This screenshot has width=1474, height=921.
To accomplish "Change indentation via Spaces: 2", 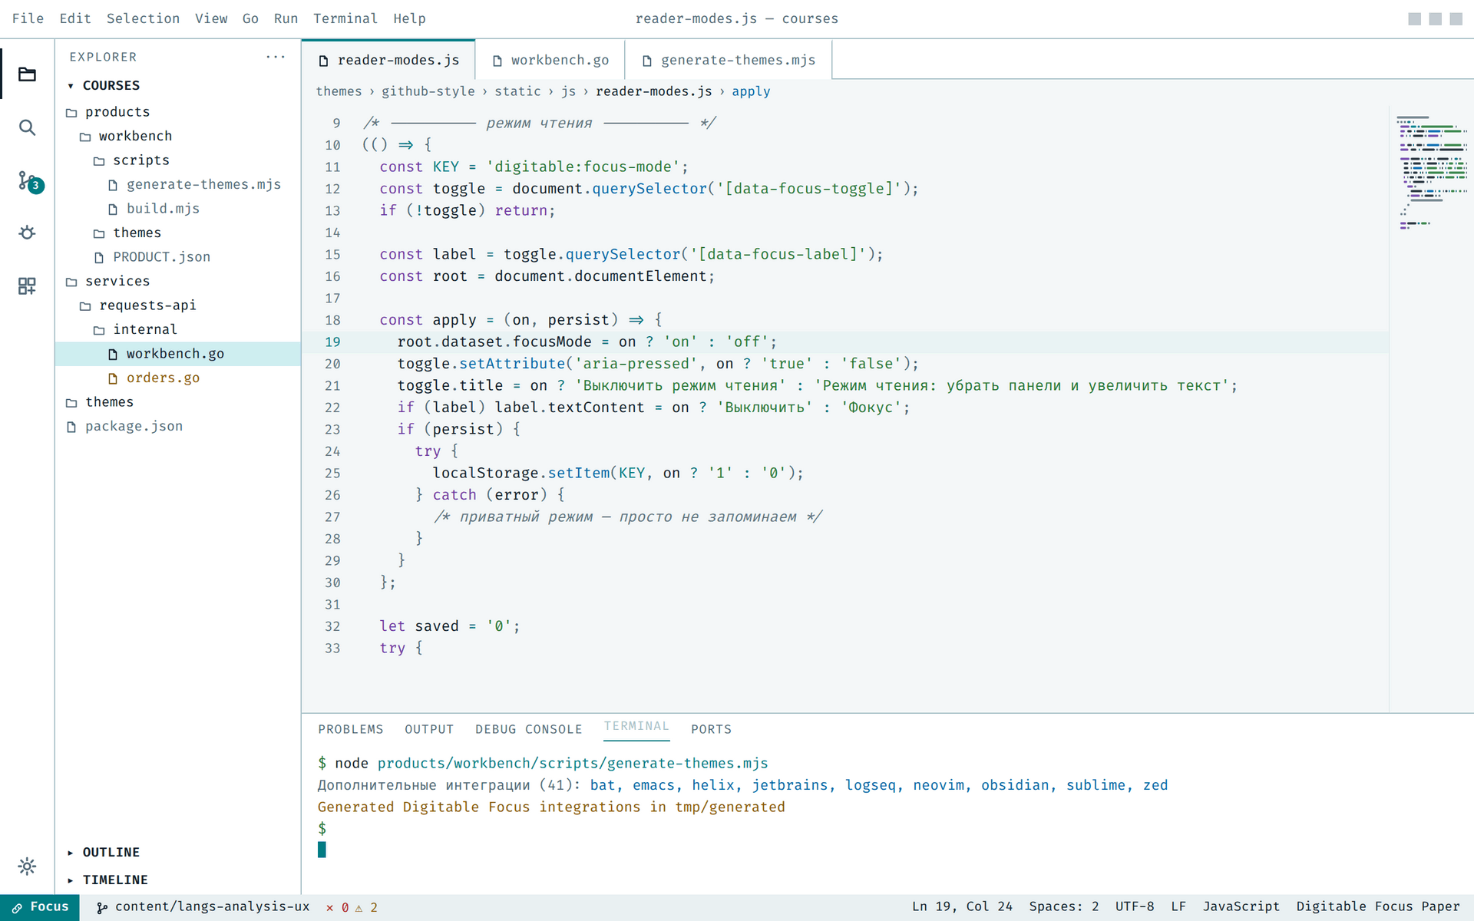I will pyautogui.click(x=1063, y=907).
